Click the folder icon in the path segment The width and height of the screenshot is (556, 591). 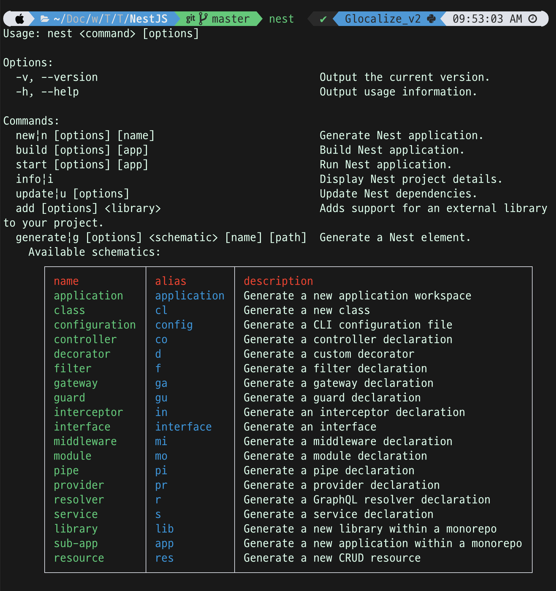click(45, 19)
